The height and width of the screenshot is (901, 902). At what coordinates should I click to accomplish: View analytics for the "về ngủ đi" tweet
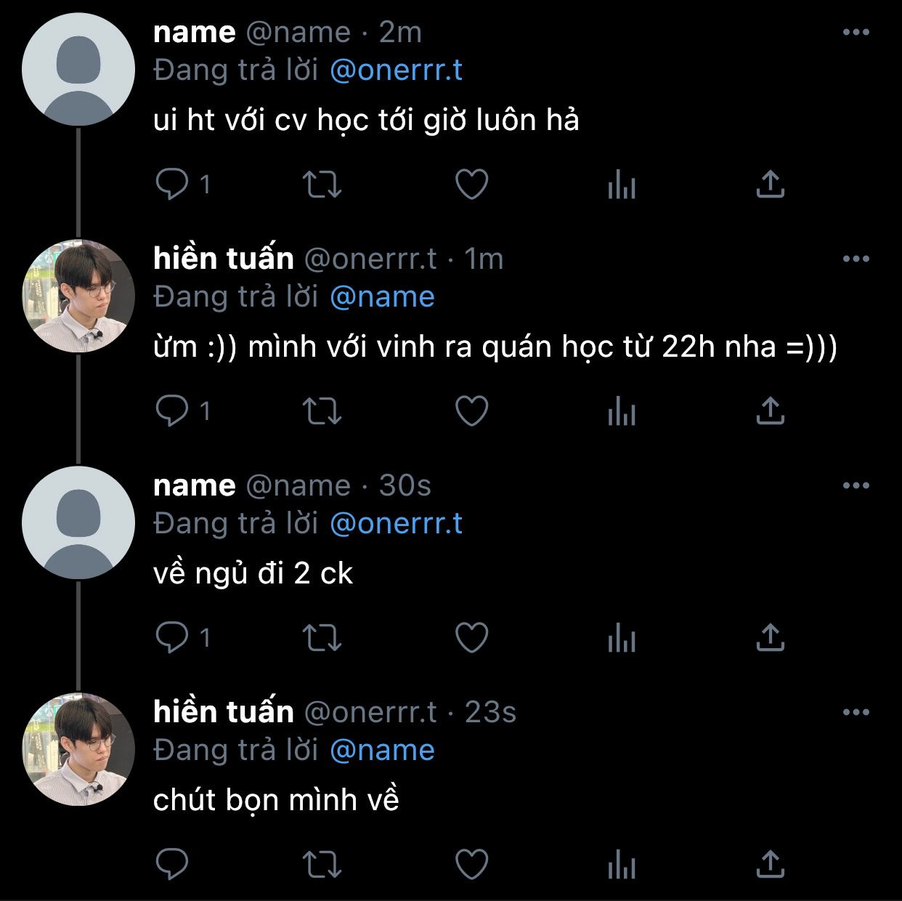point(621,638)
